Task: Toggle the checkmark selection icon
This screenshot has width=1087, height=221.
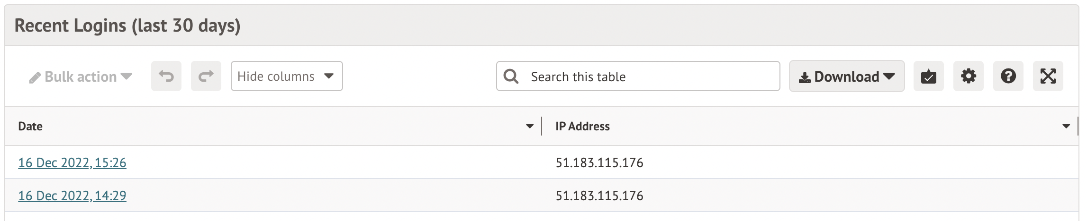Action: [928, 76]
